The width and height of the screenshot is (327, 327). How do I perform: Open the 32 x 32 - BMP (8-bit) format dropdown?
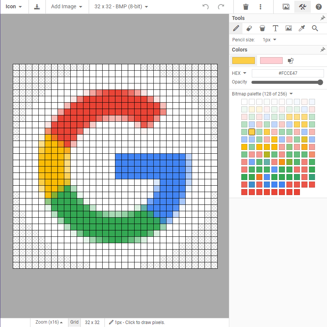121,7
